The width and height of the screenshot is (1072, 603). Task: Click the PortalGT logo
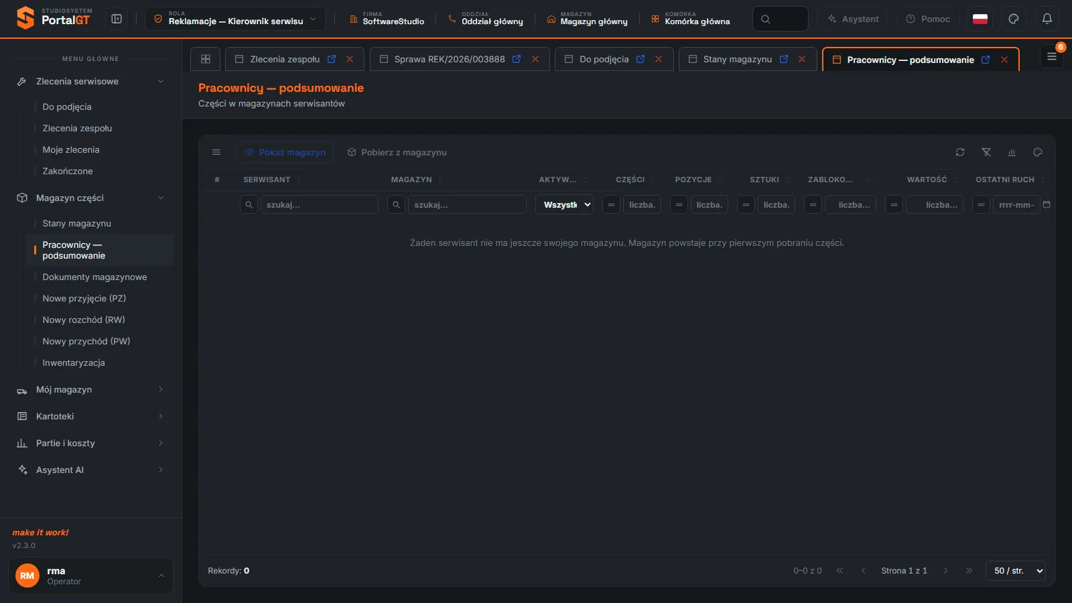pyautogui.click(x=54, y=18)
